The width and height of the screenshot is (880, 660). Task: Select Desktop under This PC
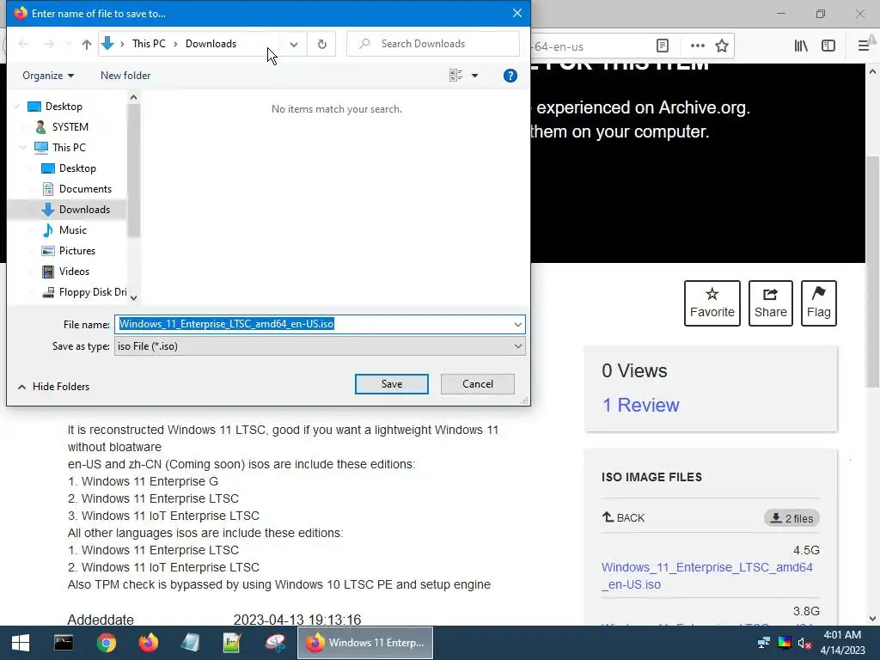[x=77, y=168]
